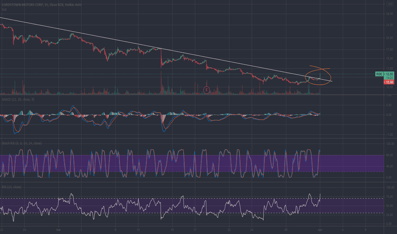Click the green 12.55 last price tag

point(389,74)
